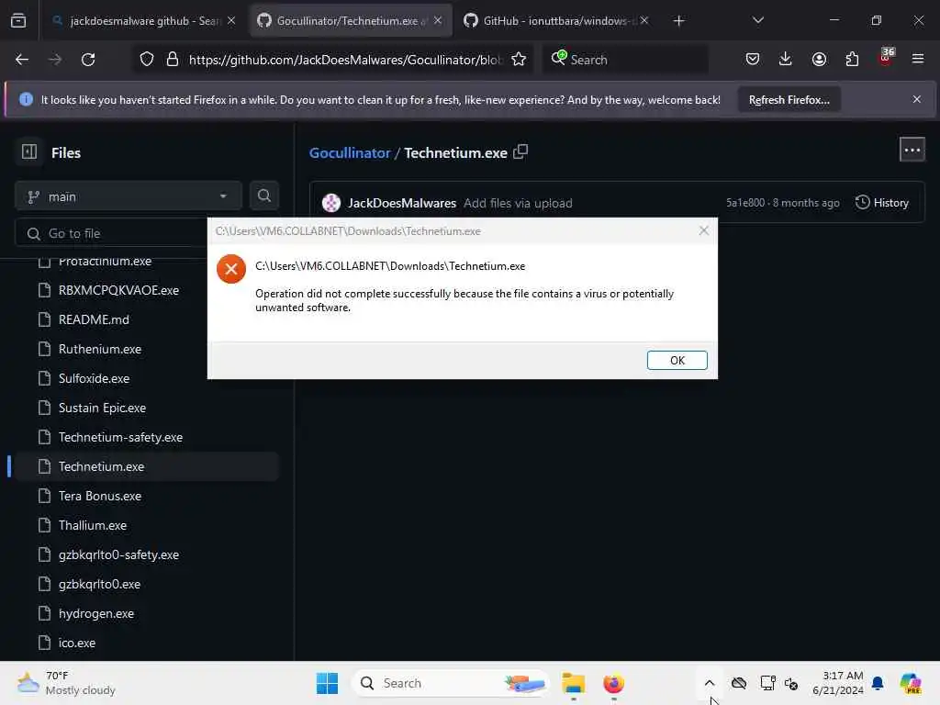The height and width of the screenshot is (705, 940).
Task: Open a new browser tab
Action: [x=678, y=21]
